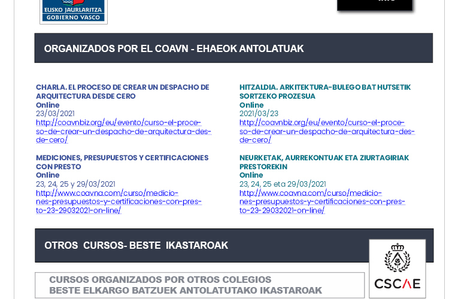Click 'Online' under the Charla title
This screenshot has height=299, width=461.
[x=48, y=105]
